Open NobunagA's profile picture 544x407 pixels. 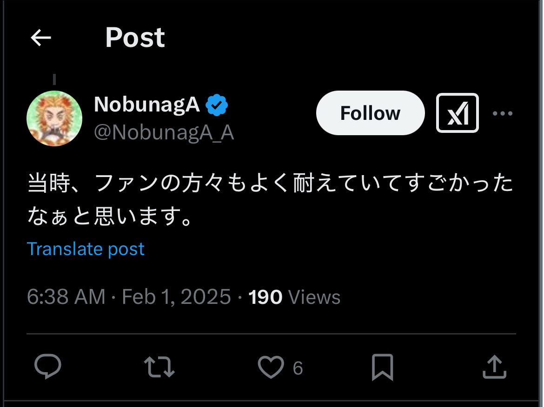coord(54,118)
